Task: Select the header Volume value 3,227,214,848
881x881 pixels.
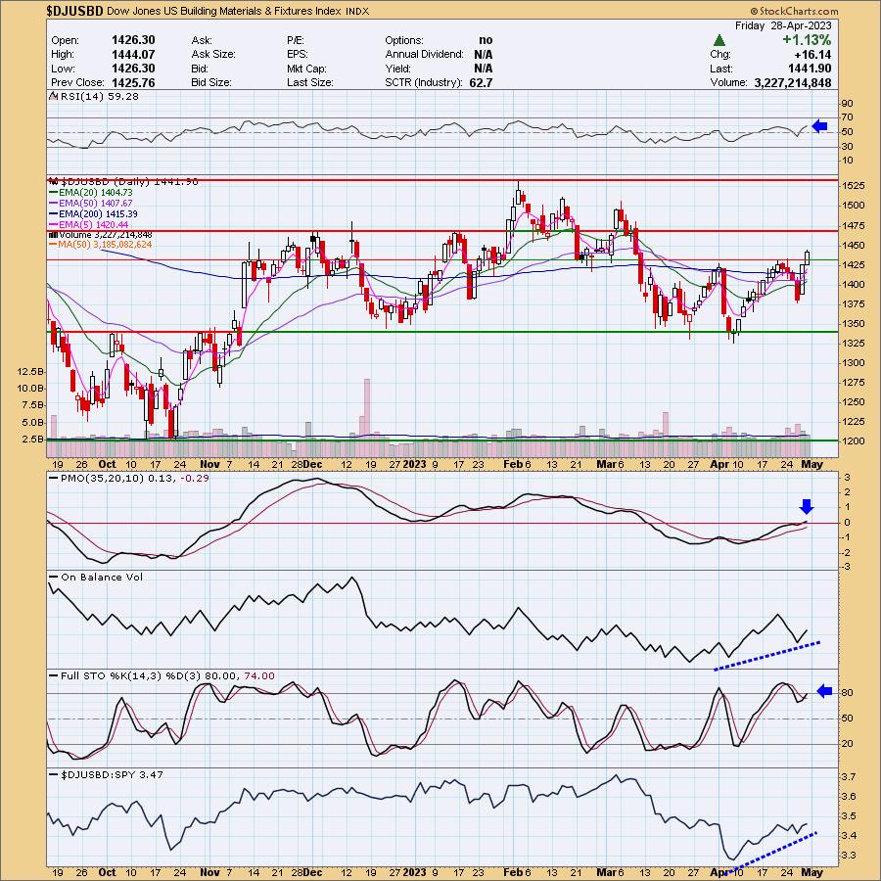Action: (793, 82)
